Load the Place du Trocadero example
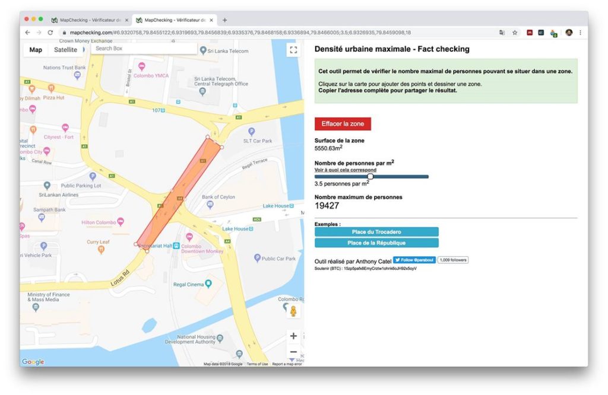Screen dimensions: 608x395 (x=376, y=232)
